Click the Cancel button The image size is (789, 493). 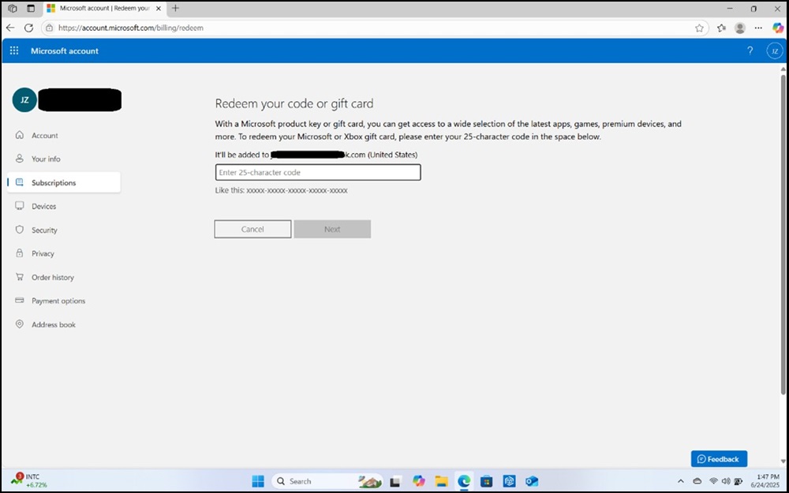pos(252,229)
